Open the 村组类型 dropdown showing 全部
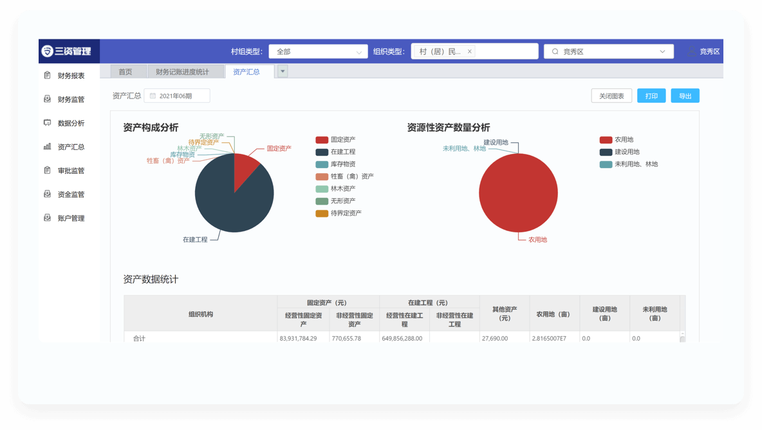 click(318, 51)
